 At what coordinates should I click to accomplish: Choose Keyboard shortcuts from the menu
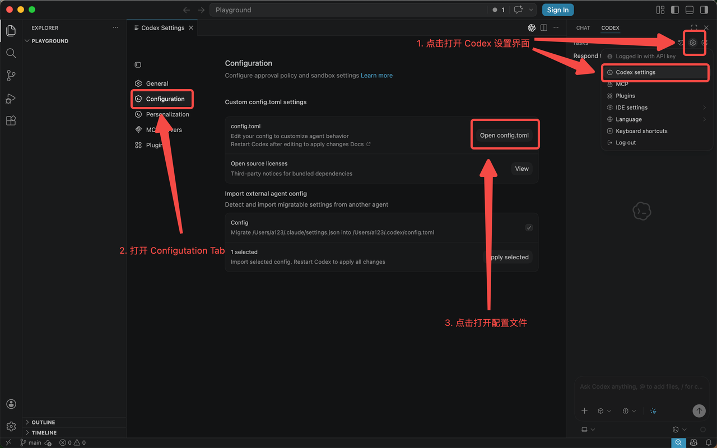click(x=657, y=131)
